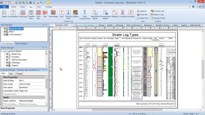Viewport: 205px width, 115px height.
Task: Add a Legend
Action: coord(142,11)
